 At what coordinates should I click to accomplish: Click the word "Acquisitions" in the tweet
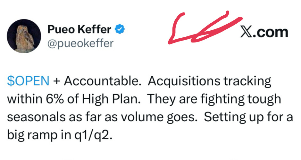click(x=184, y=81)
